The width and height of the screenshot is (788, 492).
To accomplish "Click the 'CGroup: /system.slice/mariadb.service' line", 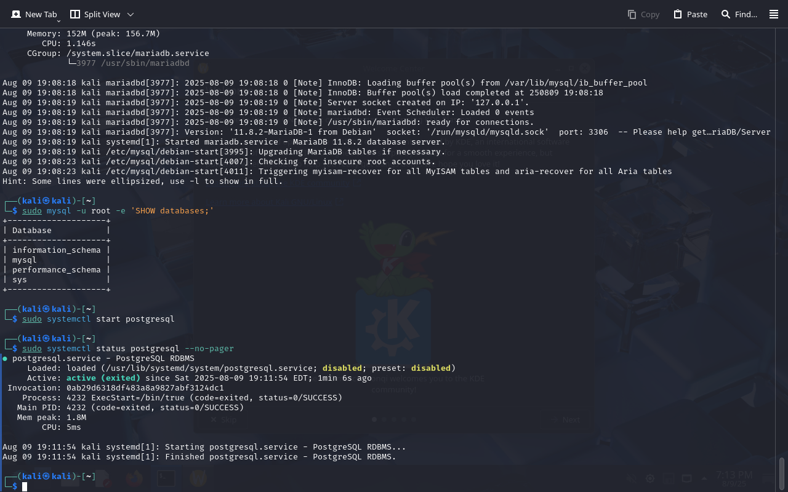I will [118, 54].
